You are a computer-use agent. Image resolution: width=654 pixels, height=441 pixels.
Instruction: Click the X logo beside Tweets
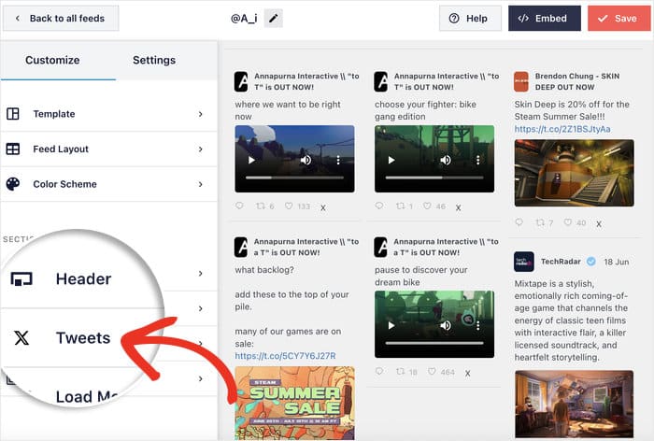(x=21, y=337)
